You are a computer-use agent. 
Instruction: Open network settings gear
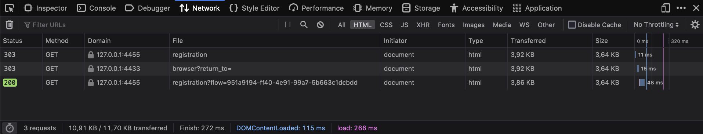(695, 25)
